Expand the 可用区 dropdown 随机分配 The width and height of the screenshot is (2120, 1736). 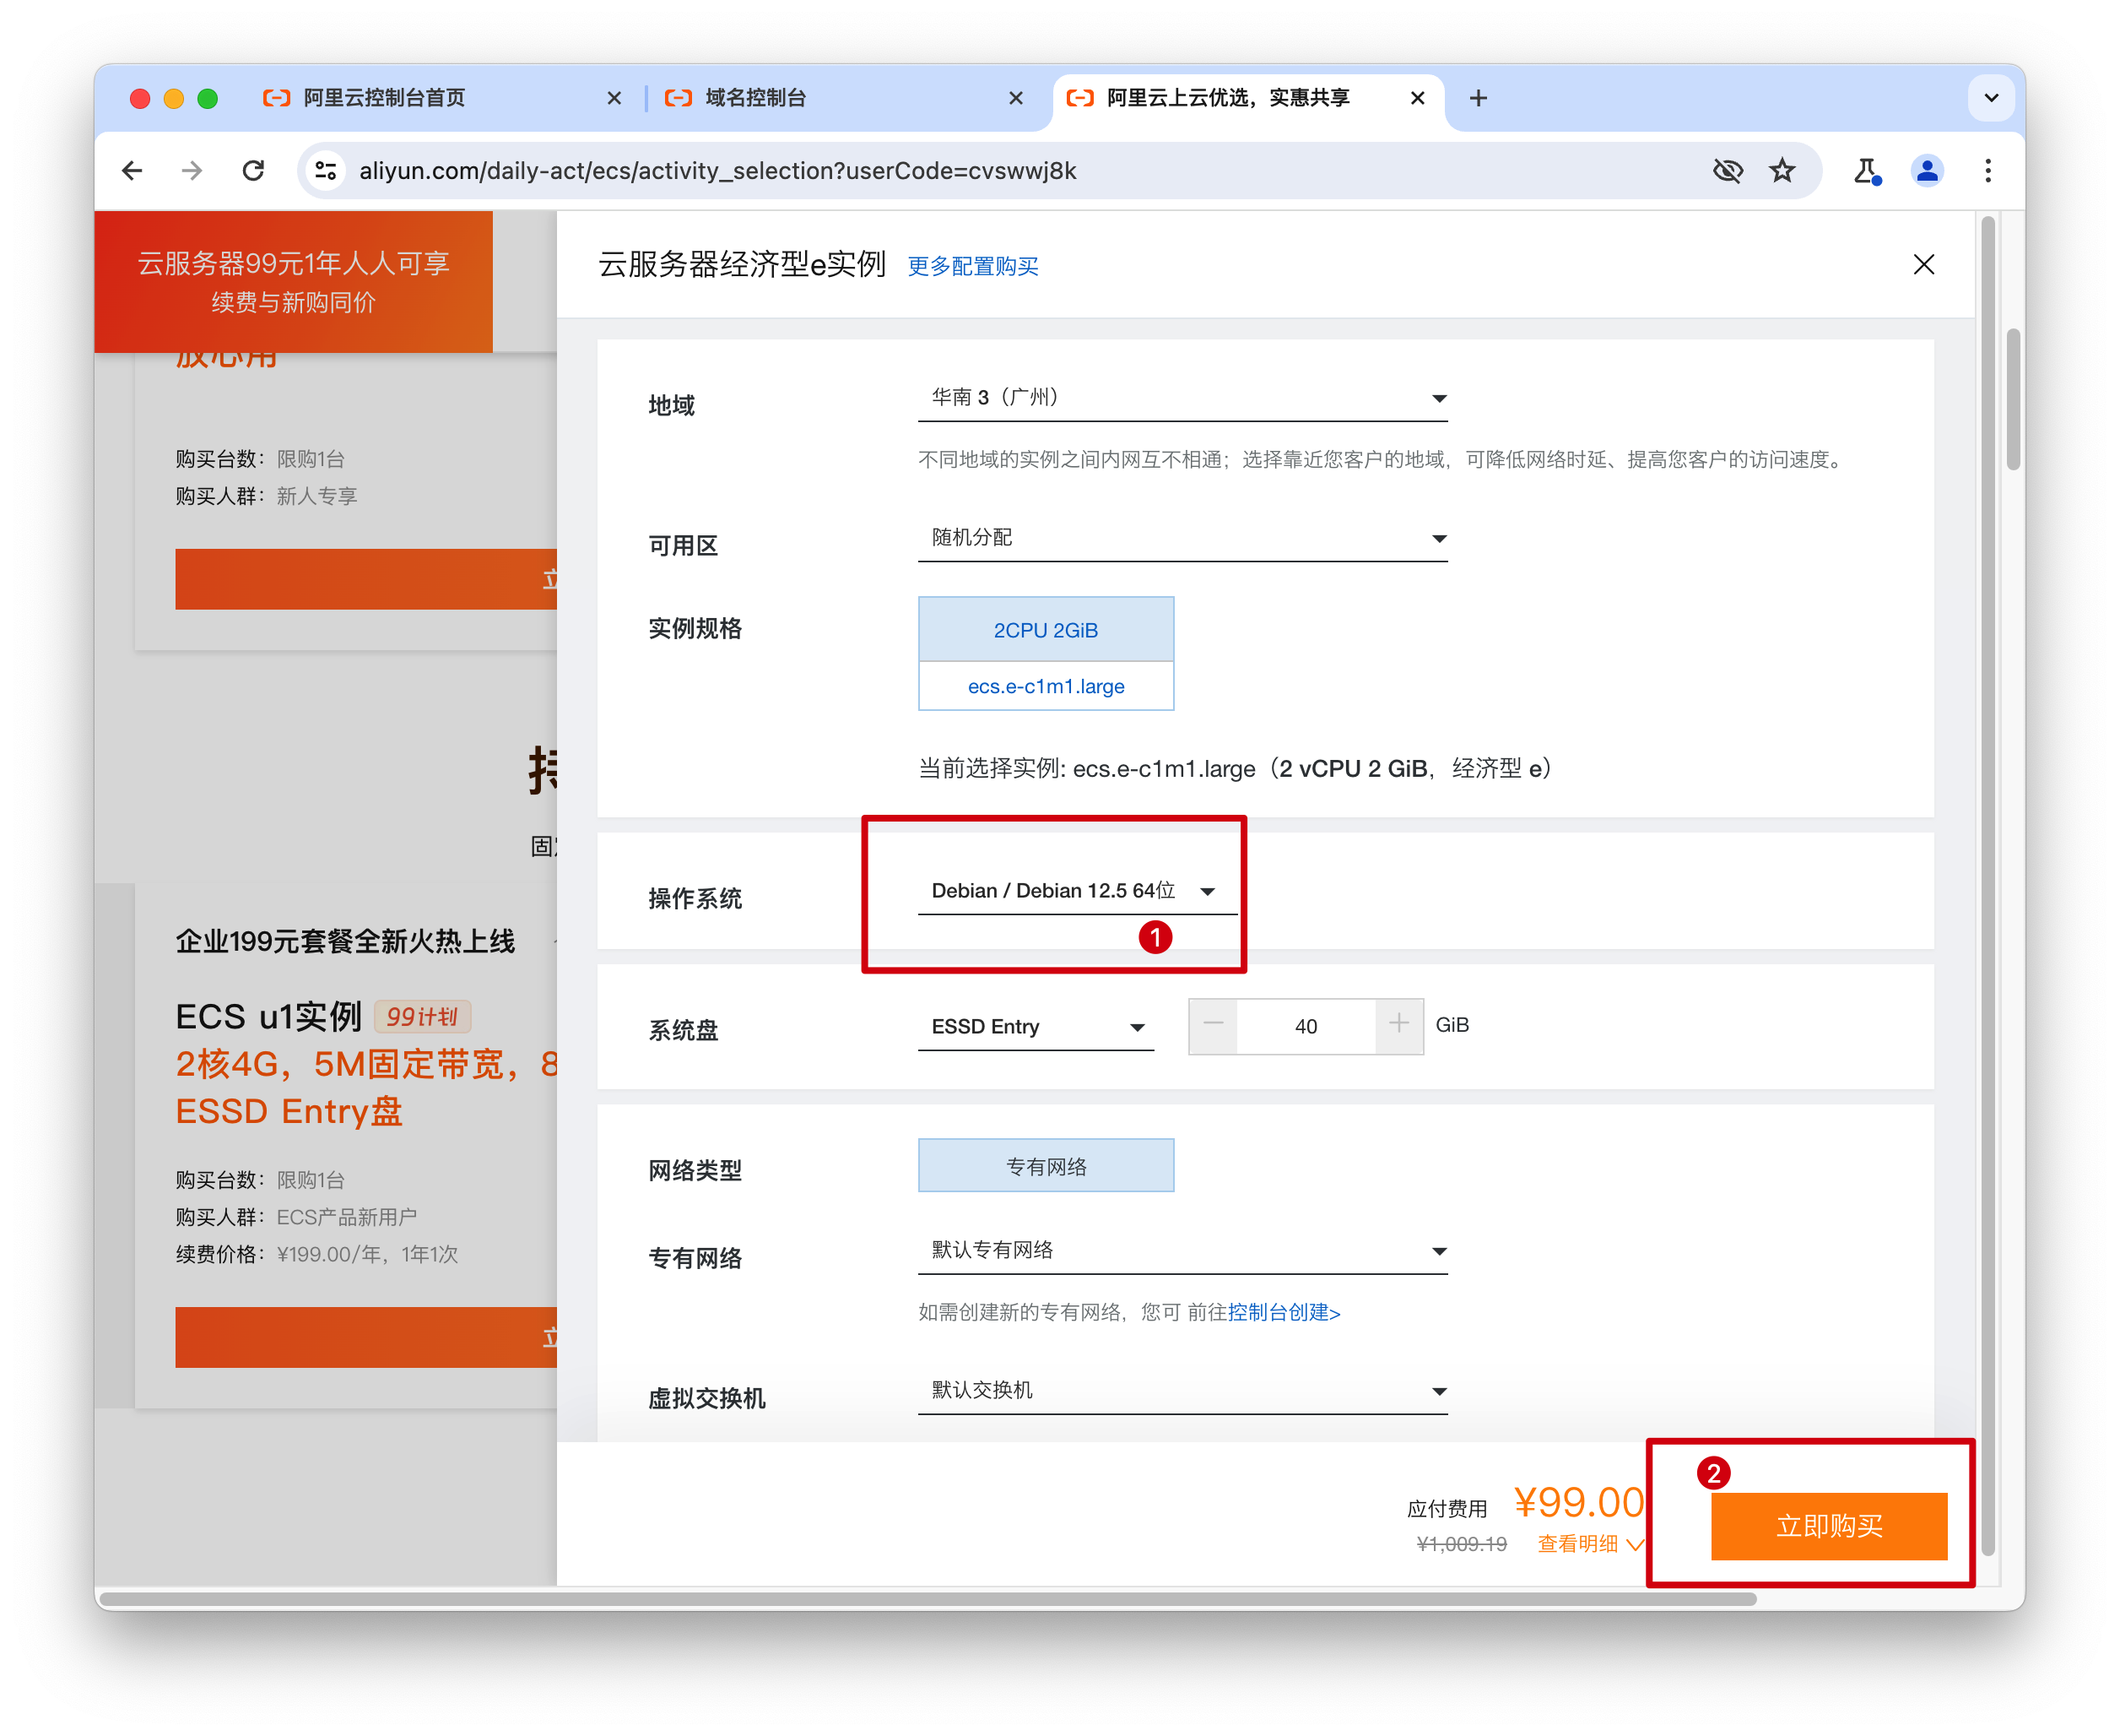point(1182,538)
